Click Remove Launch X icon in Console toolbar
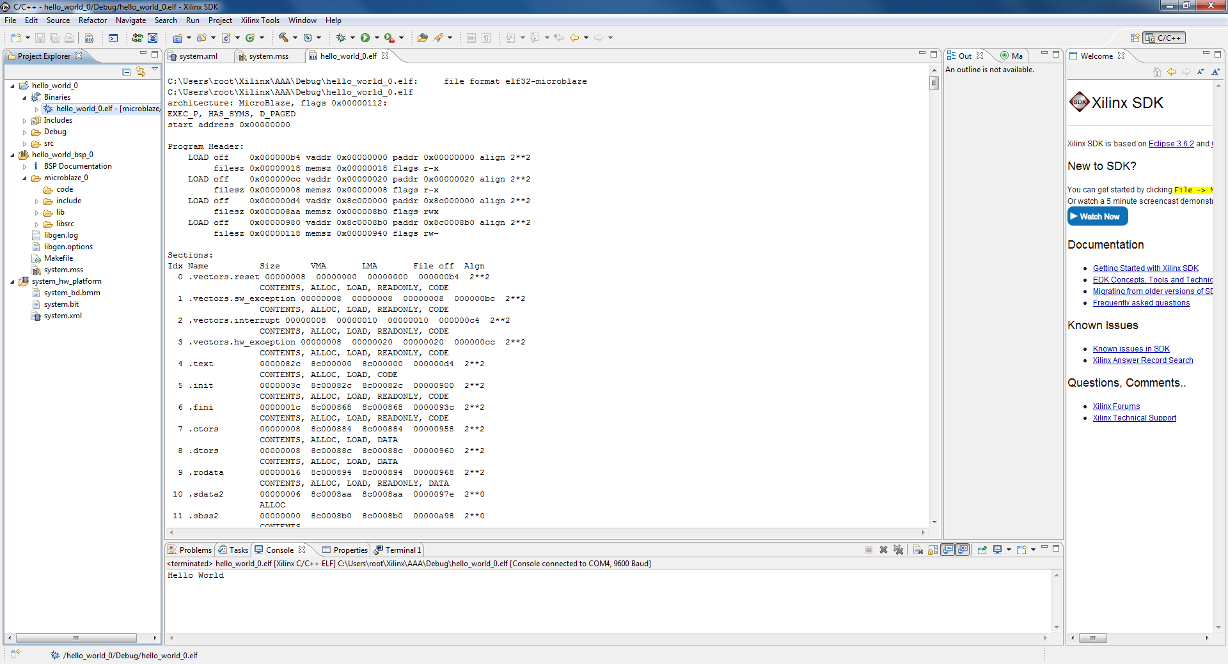Viewport: 1228px width, 664px height. point(883,550)
